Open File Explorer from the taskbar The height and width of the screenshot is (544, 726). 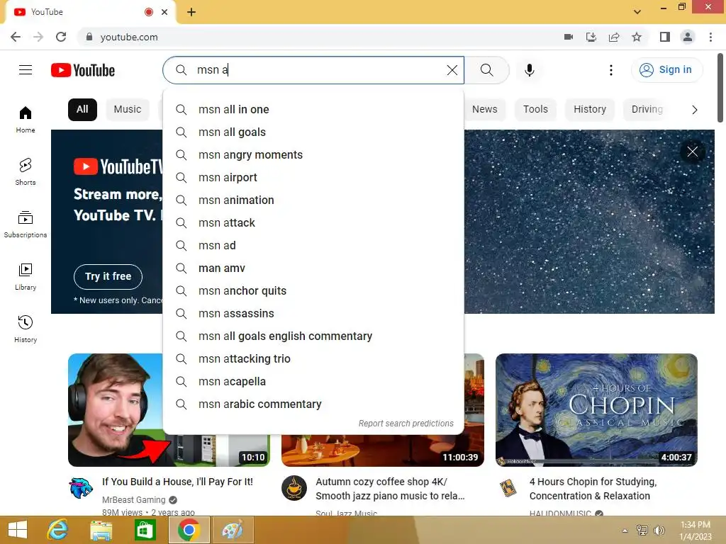pos(101,530)
